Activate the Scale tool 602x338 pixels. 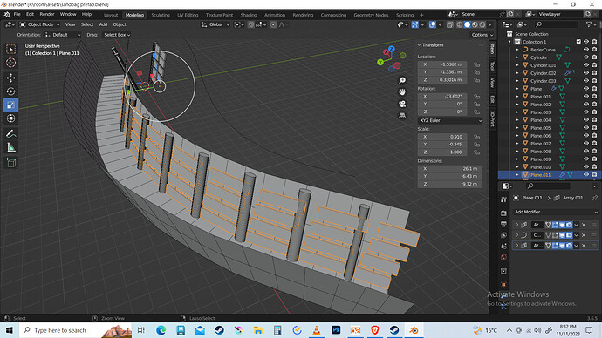click(10, 105)
